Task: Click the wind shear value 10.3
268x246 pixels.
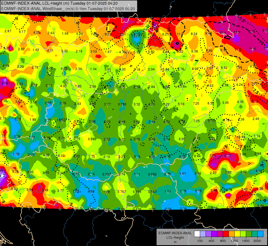Action: click(180, 34)
